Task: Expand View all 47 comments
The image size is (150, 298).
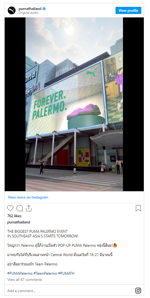Action: (x=25, y=280)
